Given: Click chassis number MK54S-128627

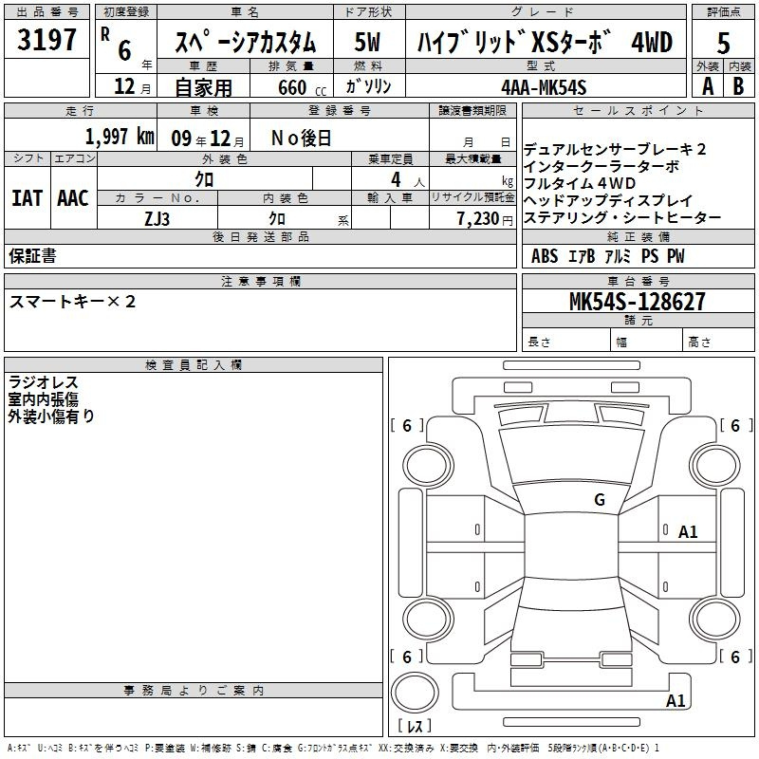Looking at the screenshot, I should click(x=638, y=302).
